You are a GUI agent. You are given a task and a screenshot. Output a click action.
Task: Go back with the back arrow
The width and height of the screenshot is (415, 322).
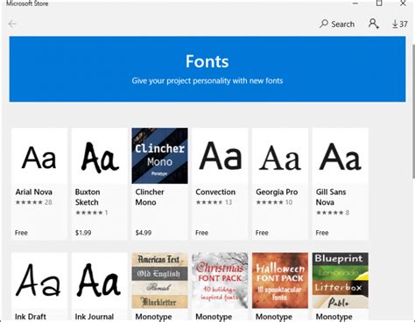(12, 24)
